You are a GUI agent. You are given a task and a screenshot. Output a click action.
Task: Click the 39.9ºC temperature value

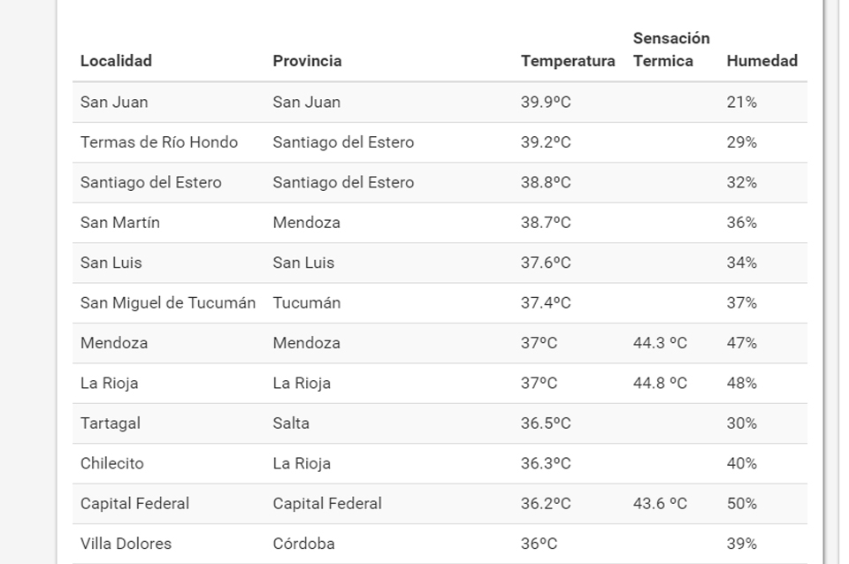(x=546, y=103)
